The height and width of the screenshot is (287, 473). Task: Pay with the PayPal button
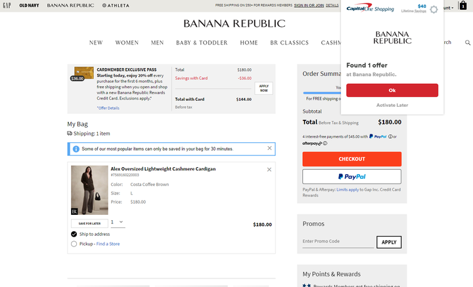(351, 177)
